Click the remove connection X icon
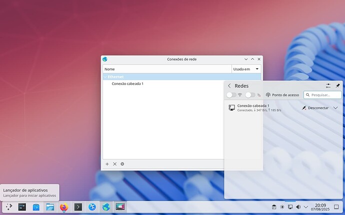This screenshot has width=345, height=215. 114,164
